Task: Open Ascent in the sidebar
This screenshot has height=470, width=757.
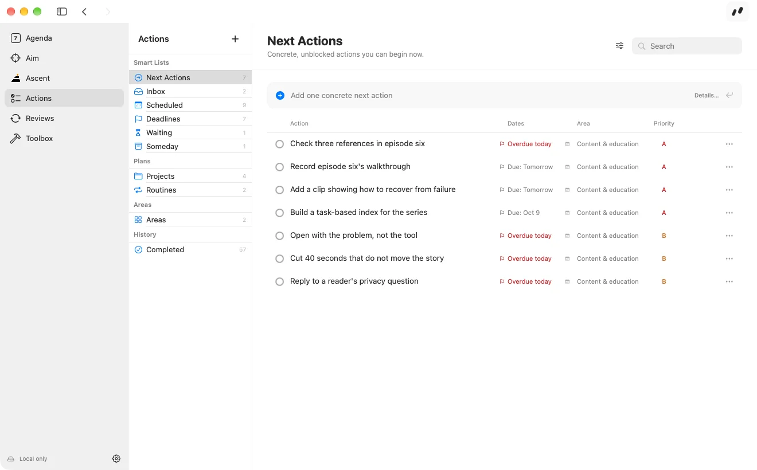Action: coord(64,78)
